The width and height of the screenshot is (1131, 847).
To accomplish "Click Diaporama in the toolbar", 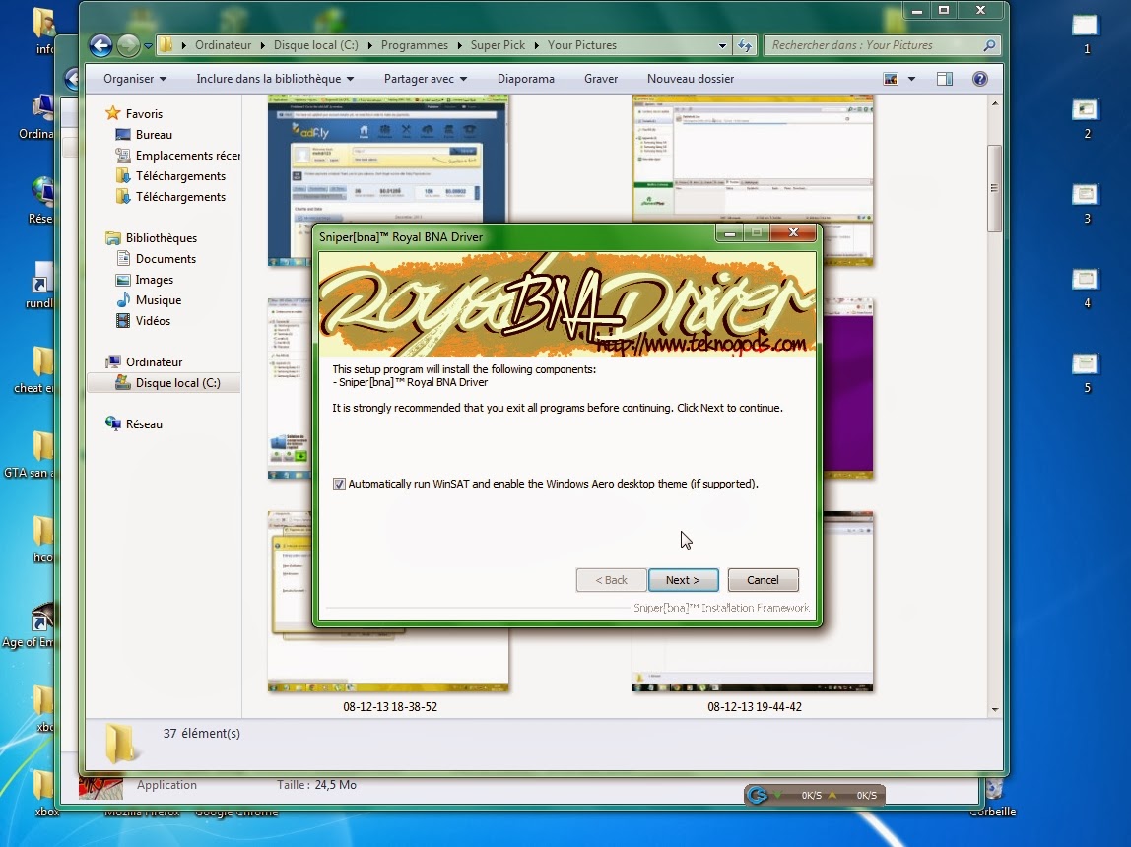I will 526,79.
